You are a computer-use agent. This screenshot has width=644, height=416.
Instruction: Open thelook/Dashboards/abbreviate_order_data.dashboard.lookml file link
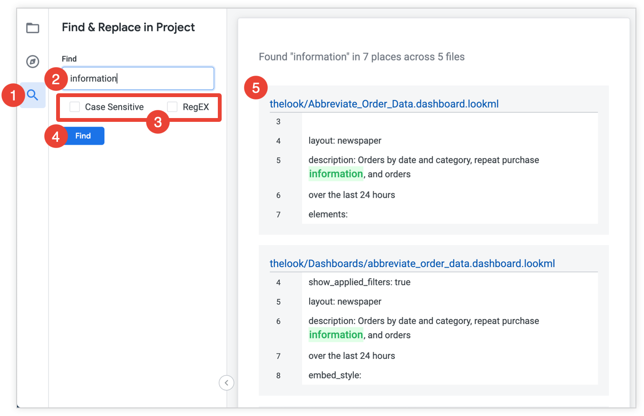[x=412, y=263]
